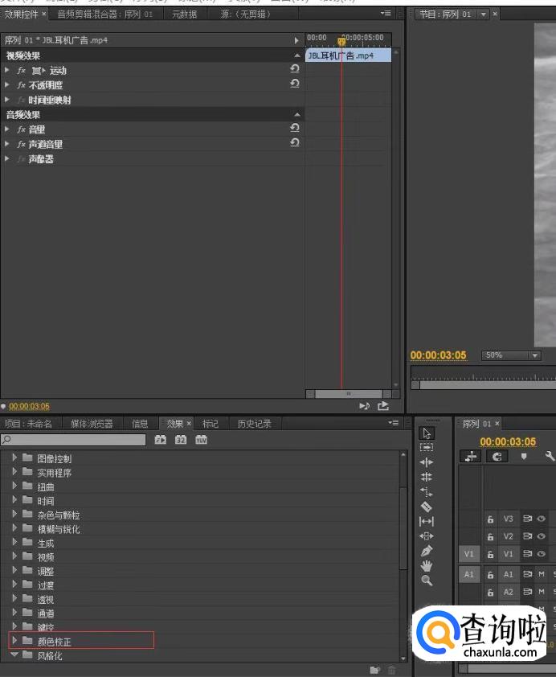556x677 pixels.
Task: Select the Selection arrow tool
Action: pos(427,433)
